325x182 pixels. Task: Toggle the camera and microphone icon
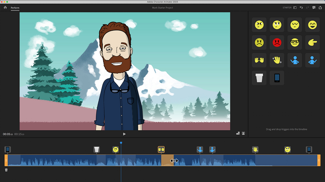(x=243, y=133)
